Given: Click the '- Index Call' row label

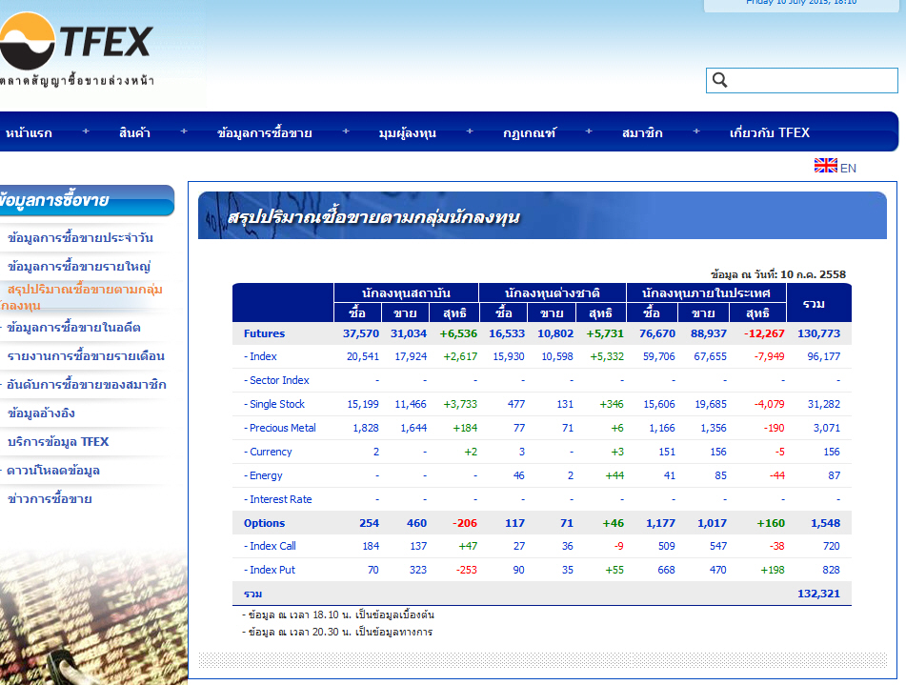Looking at the screenshot, I should [x=270, y=546].
